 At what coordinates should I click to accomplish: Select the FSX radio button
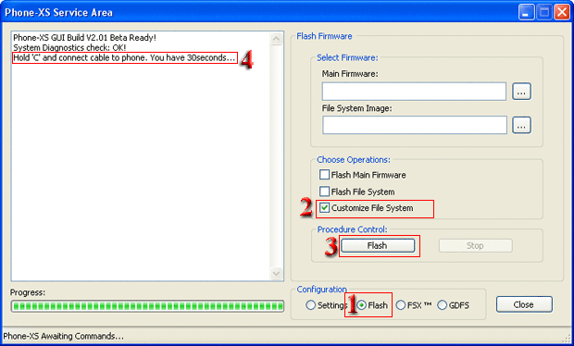point(401,305)
